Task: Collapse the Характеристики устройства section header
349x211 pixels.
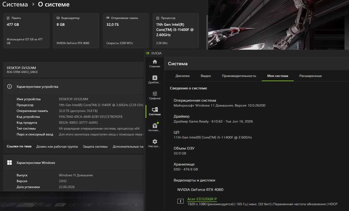Action: coord(73,86)
